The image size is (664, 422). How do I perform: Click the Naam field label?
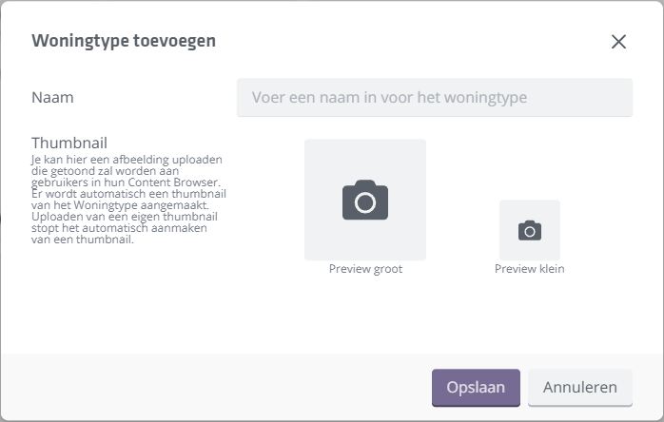click(x=52, y=97)
